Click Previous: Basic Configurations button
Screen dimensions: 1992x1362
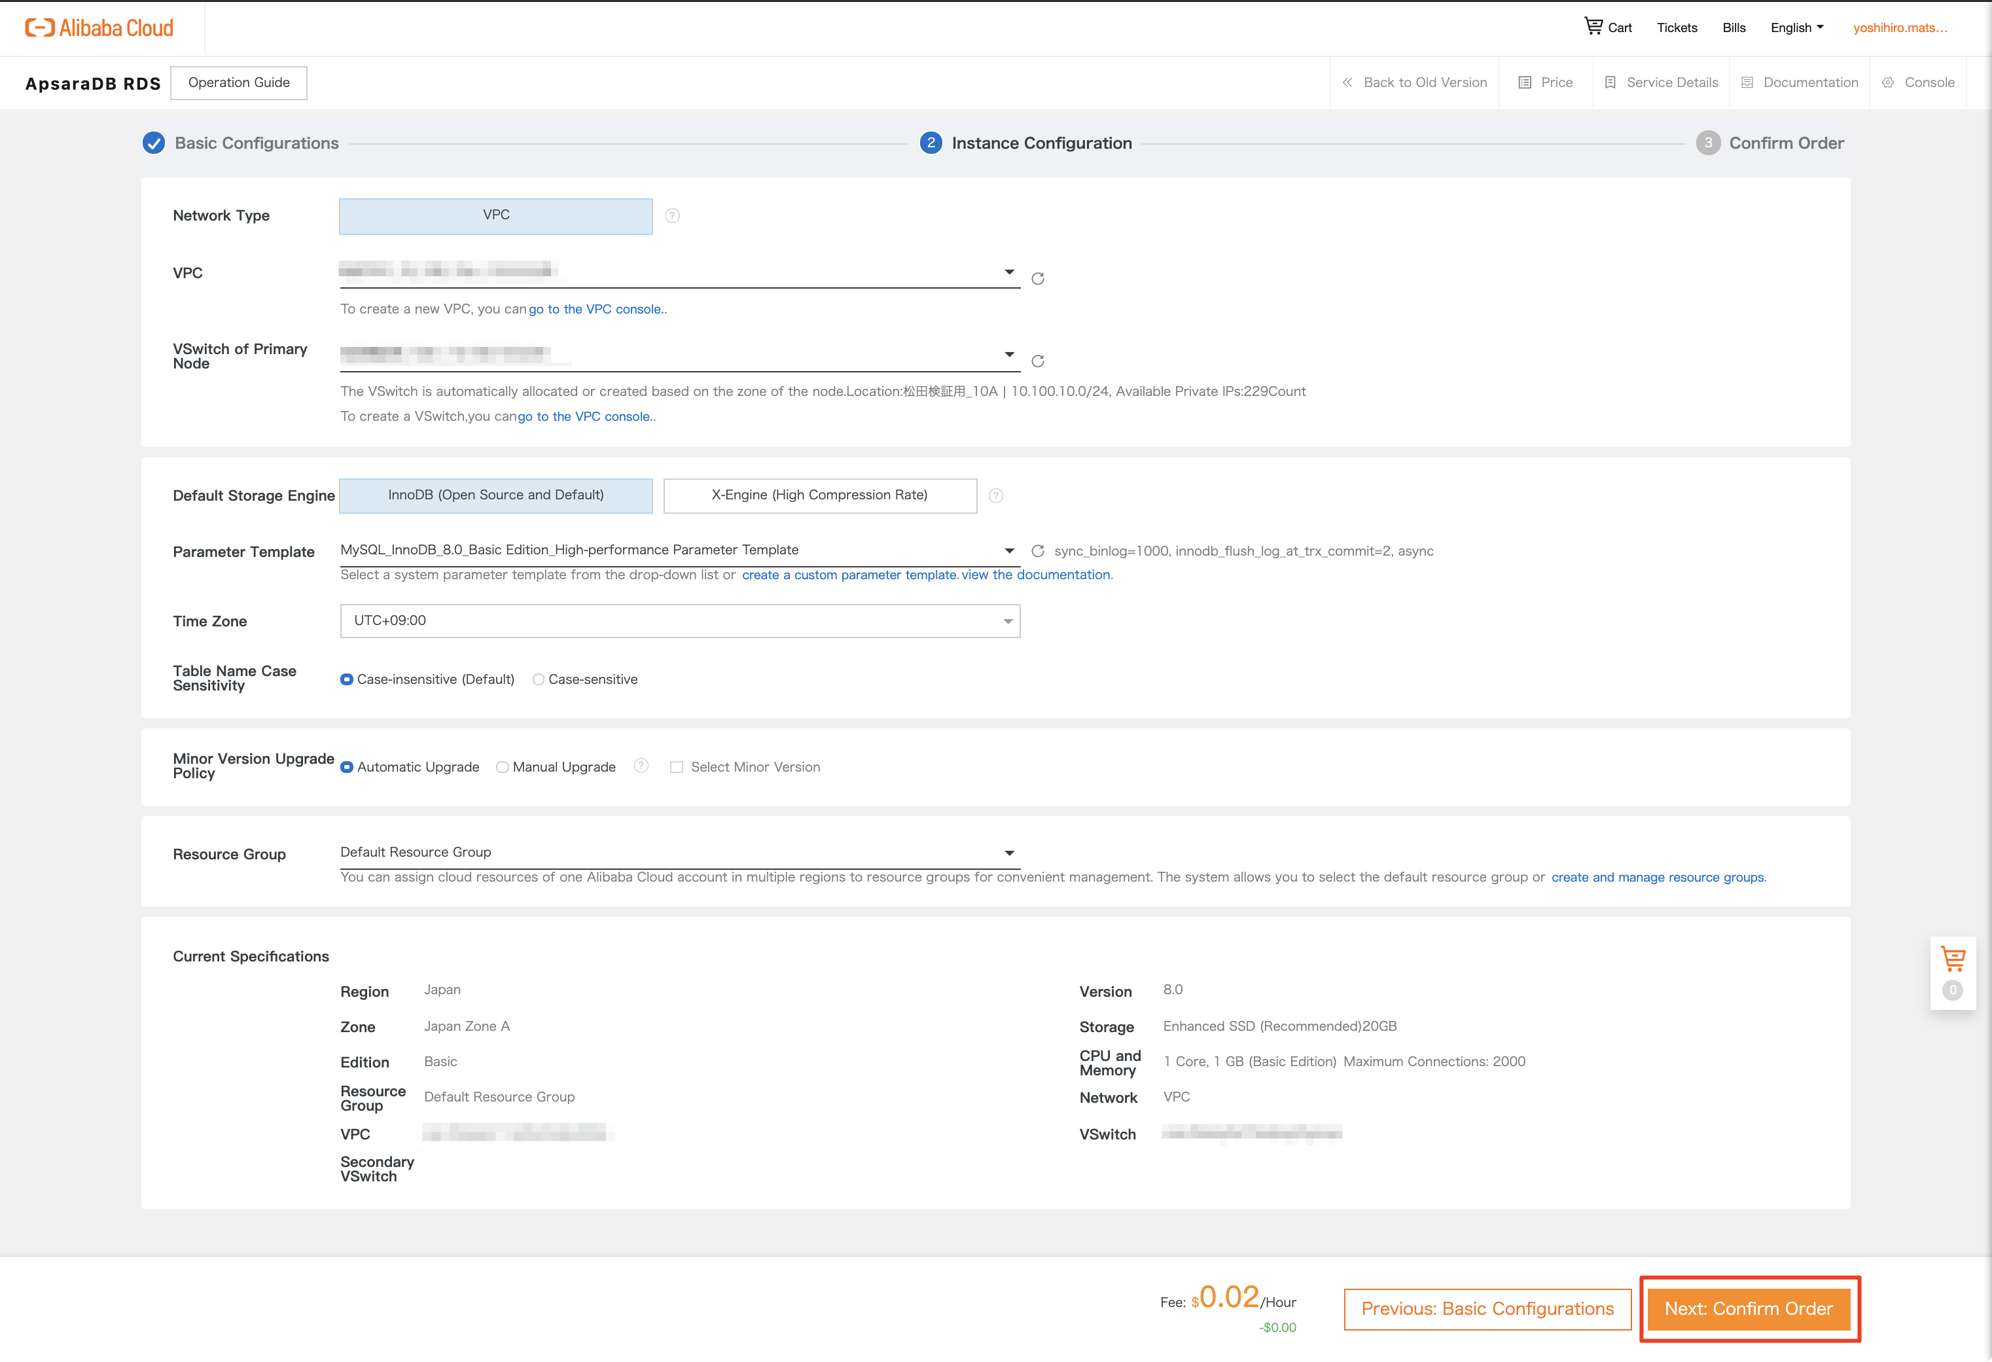[1487, 1309]
